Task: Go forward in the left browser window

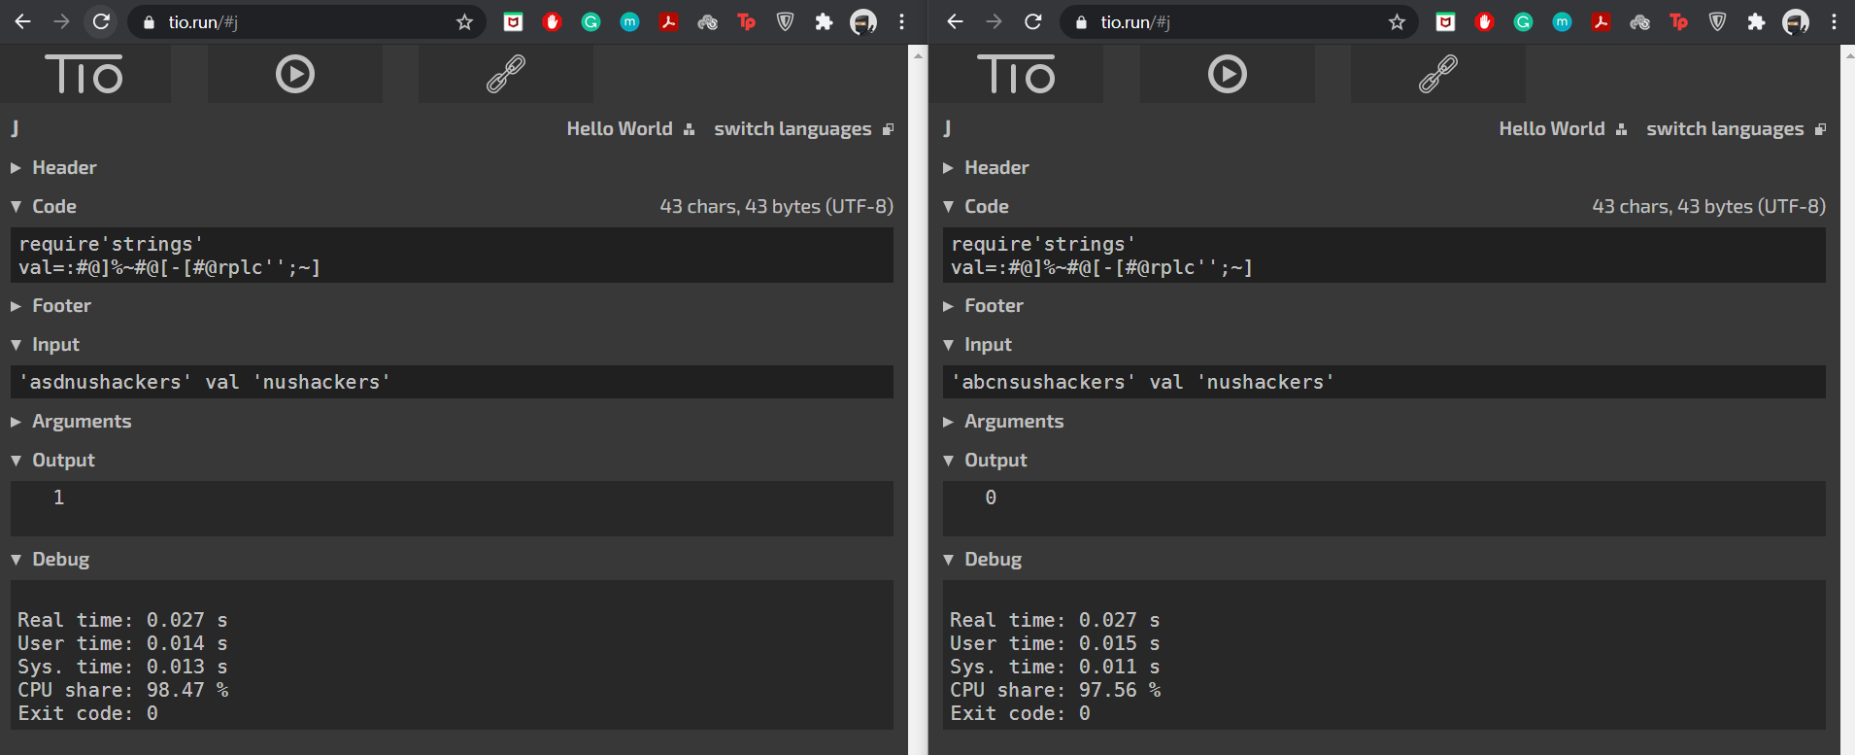Action: pos(62,21)
